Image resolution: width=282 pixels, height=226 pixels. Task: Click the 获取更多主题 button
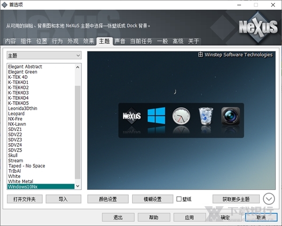pos(236,199)
